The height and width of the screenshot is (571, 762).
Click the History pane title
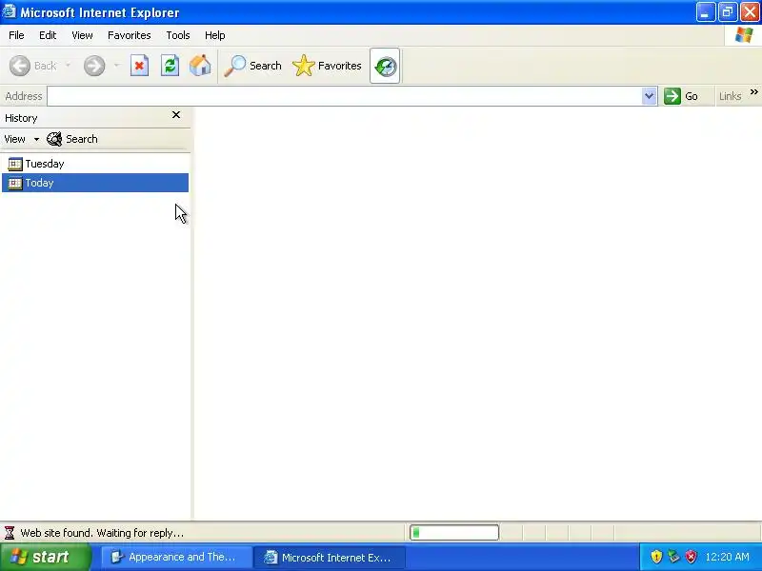[21, 118]
